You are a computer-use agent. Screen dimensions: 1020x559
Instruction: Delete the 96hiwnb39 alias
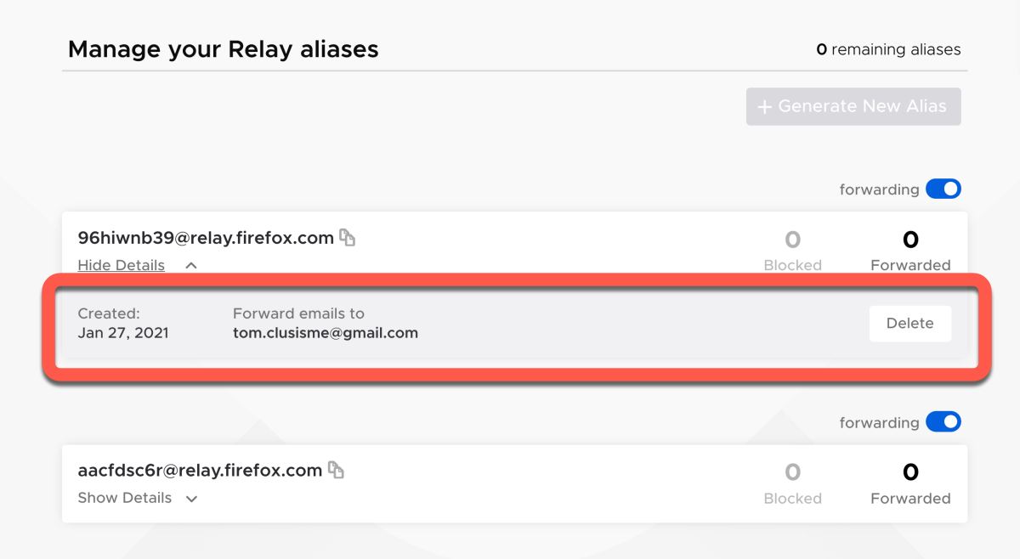pos(909,324)
